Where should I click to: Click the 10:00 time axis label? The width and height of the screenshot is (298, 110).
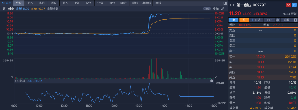(x=39, y=106)
